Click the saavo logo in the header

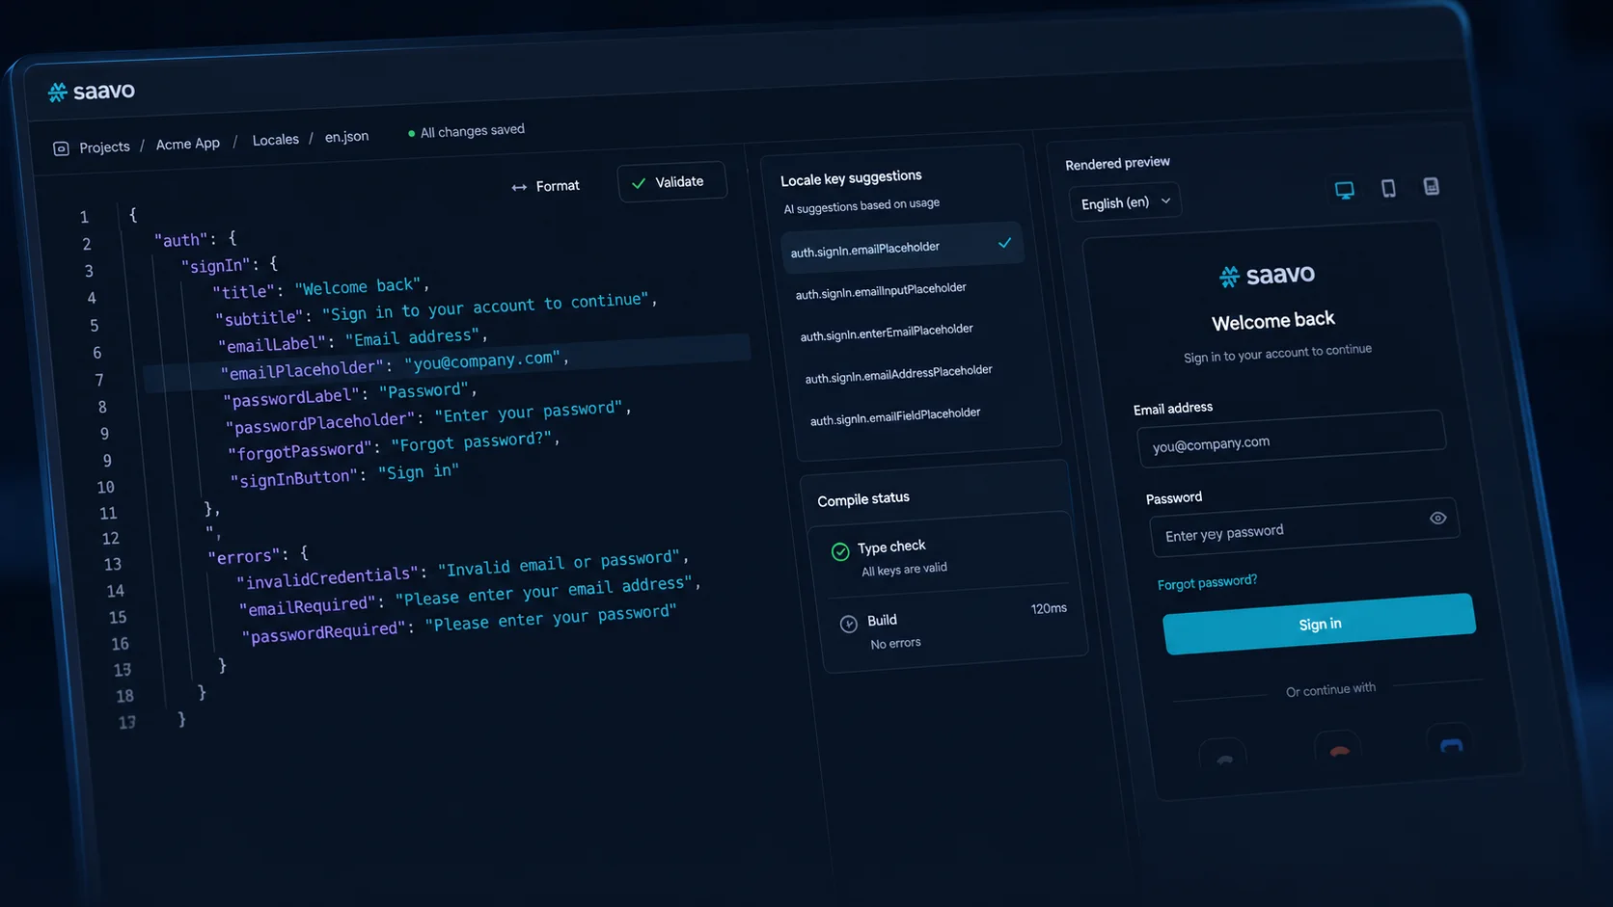coord(92,92)
